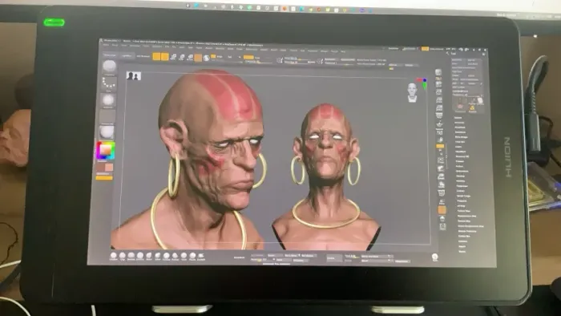This screenshot has width=561, height=316.
Task: Open the Standard brush thumbnail in left shelf
Action: 109,67
